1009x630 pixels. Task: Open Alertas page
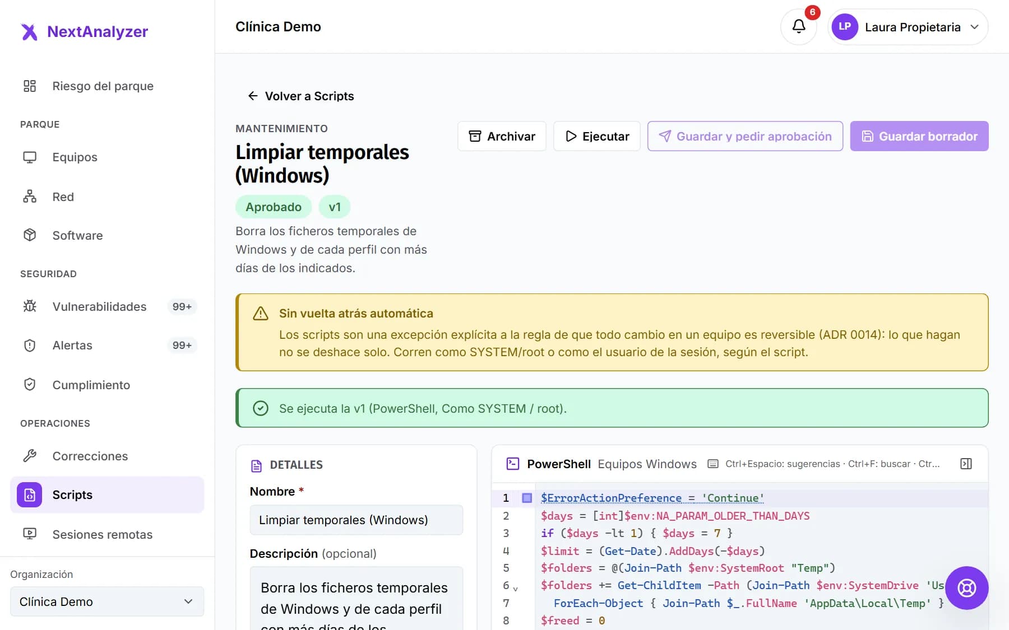[x=107, y=345]
